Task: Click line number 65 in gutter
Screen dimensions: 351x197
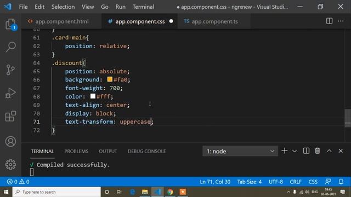Action: pyautogui.click(x=36, y=71)
